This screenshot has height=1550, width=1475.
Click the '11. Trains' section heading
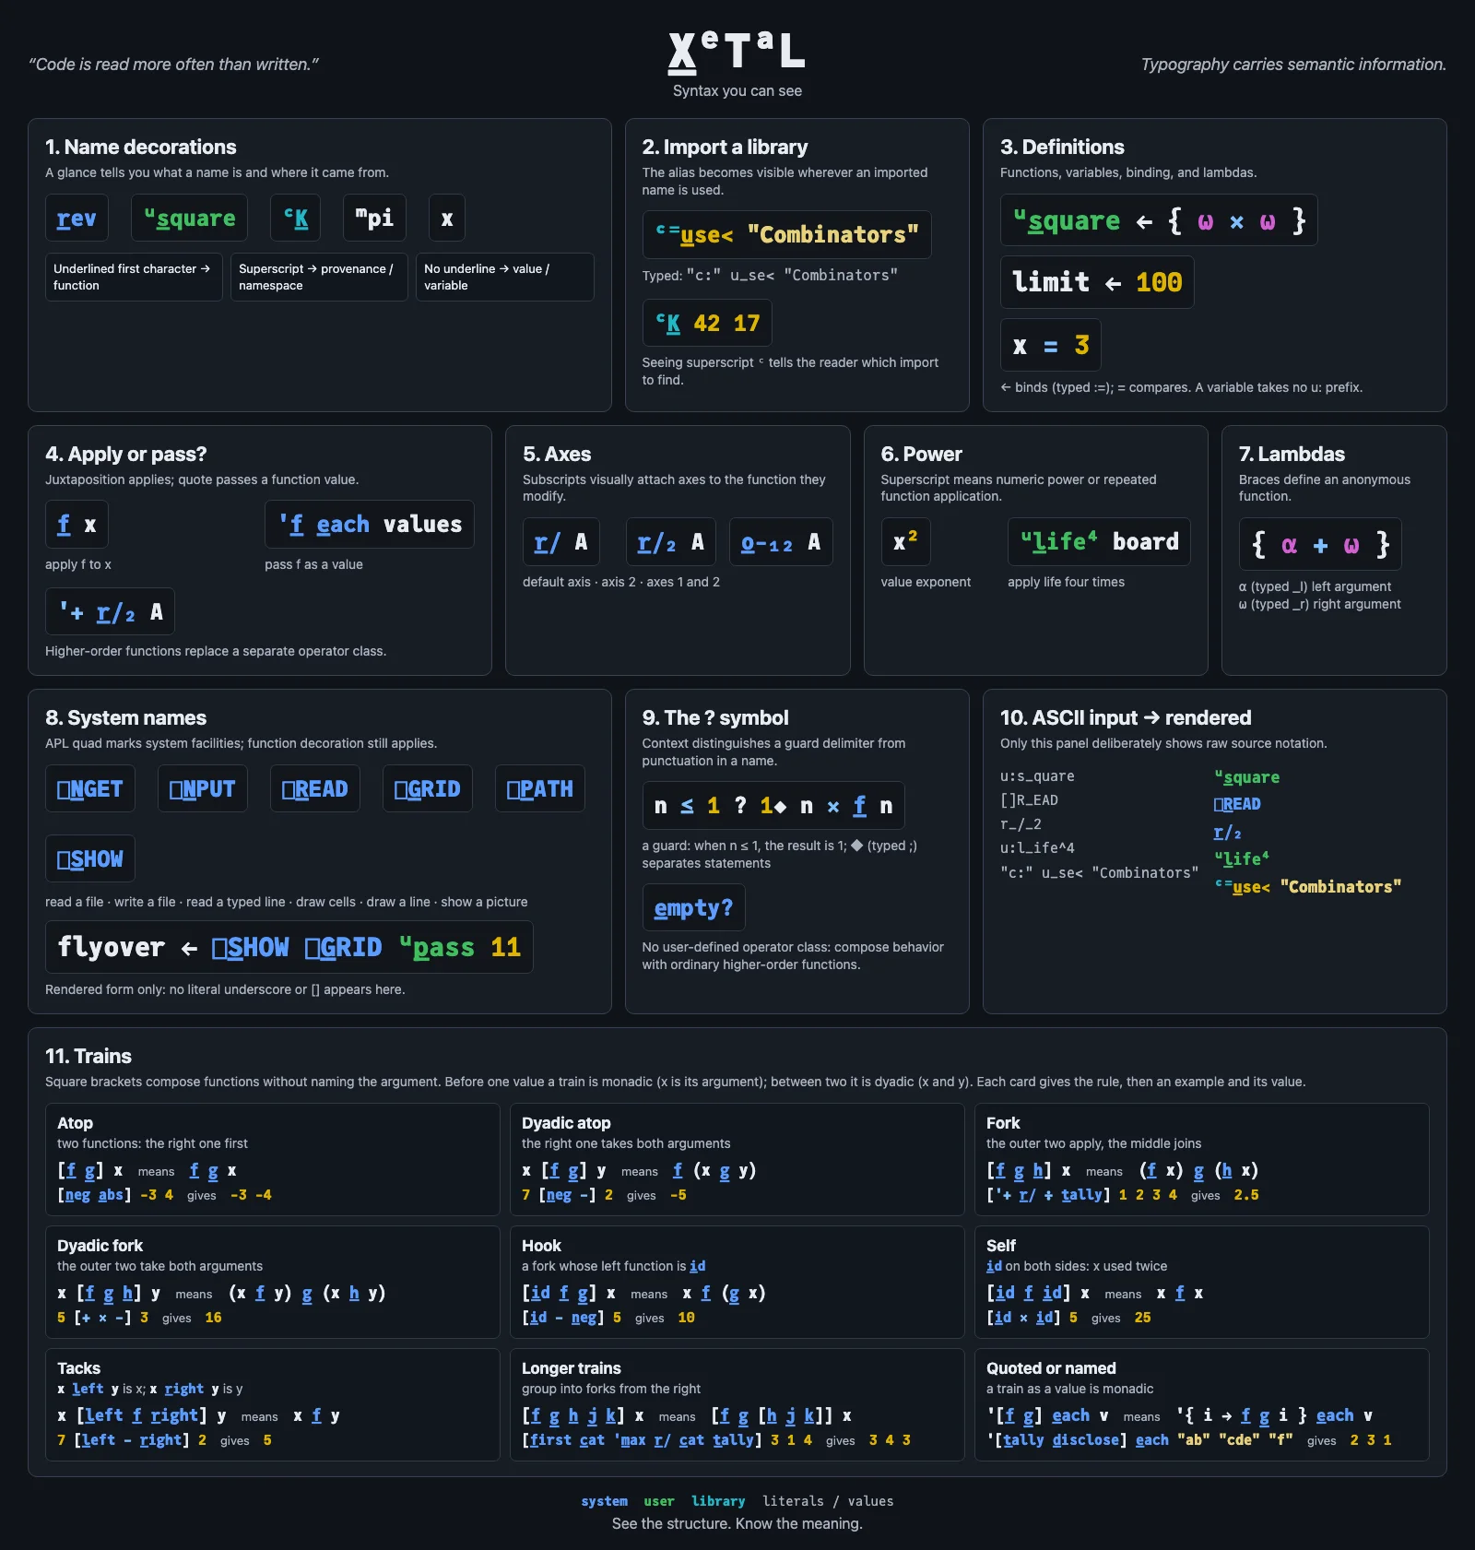88,1056
